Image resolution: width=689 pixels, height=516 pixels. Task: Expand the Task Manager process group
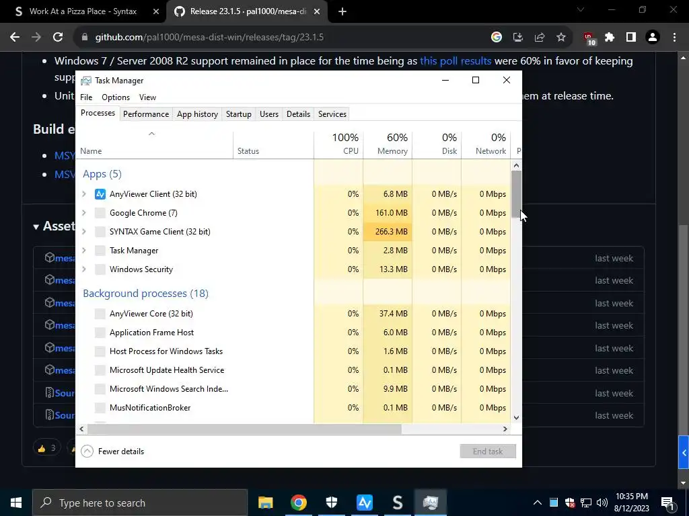point(84,251)
